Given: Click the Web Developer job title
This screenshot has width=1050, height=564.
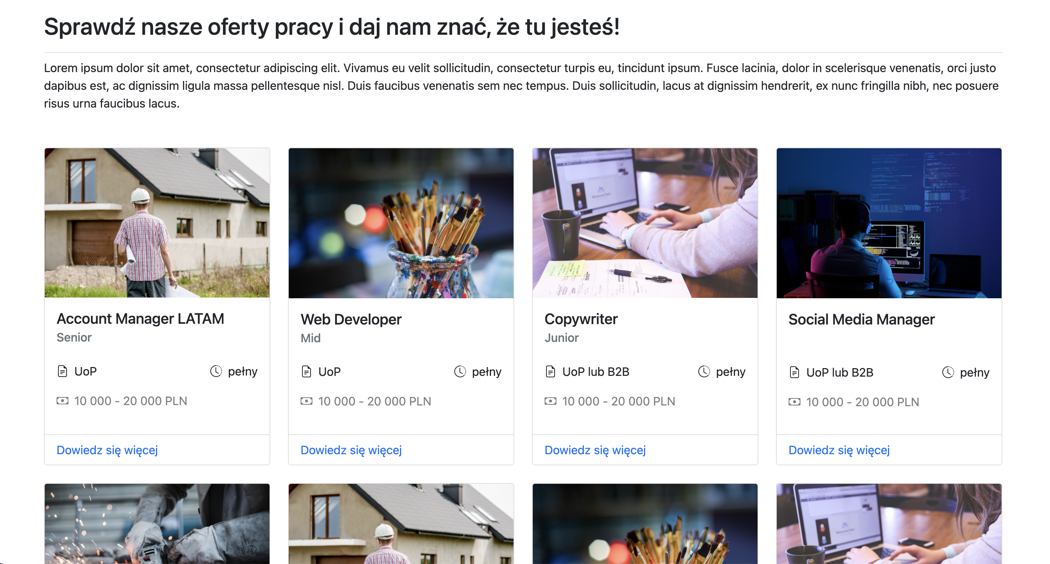Looking at the screenshot, I should (351, 319).
